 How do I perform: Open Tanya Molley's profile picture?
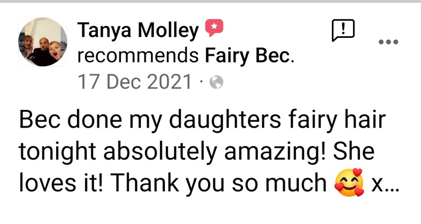pos(43,42)
